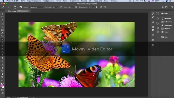
Task: Select the Hand tool
Action: 2,74
